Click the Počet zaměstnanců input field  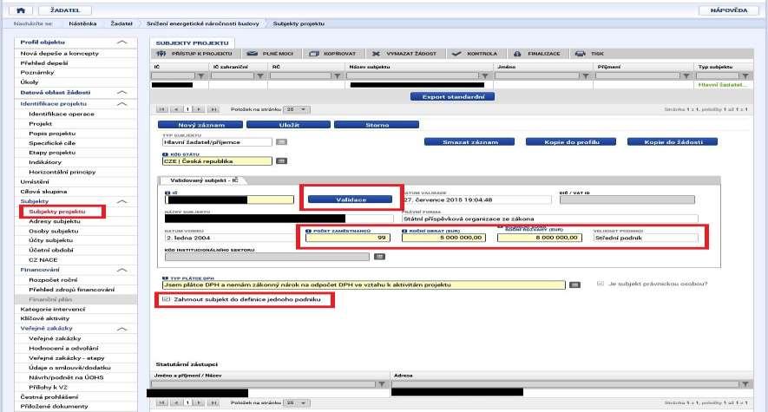coord(347,238)
